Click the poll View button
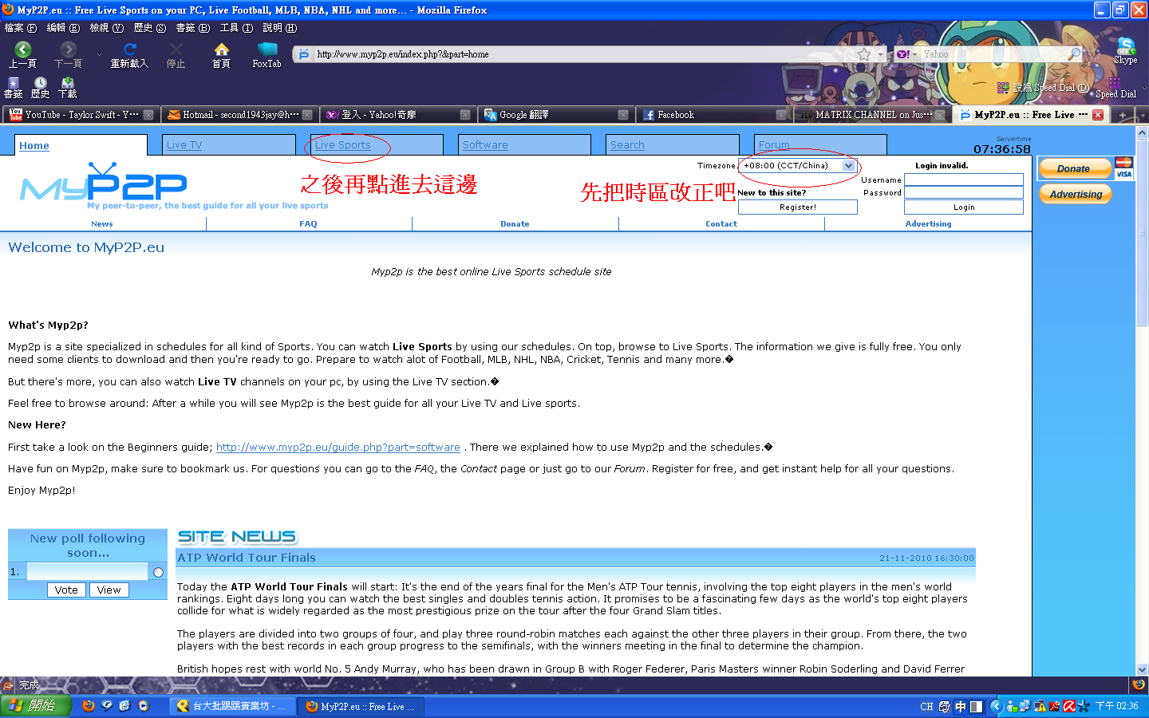This screenshot has width=1149, height=718. (x=109, y=590)
